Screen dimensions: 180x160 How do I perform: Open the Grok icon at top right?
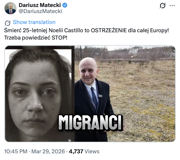tap(163, 5)
